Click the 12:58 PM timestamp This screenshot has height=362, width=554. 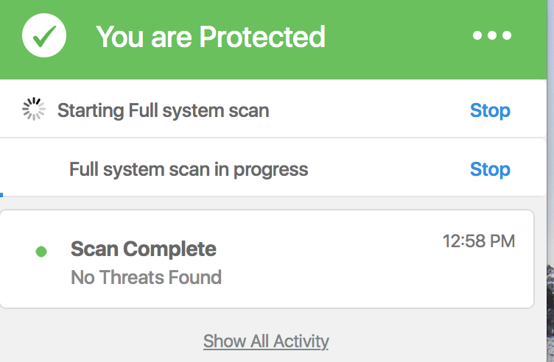[x=479, y=241]
